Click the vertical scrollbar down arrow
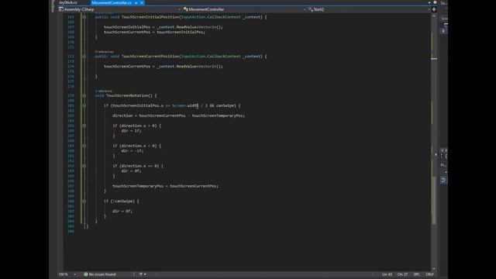Screen dimensions: 496x279 (434, 268)
